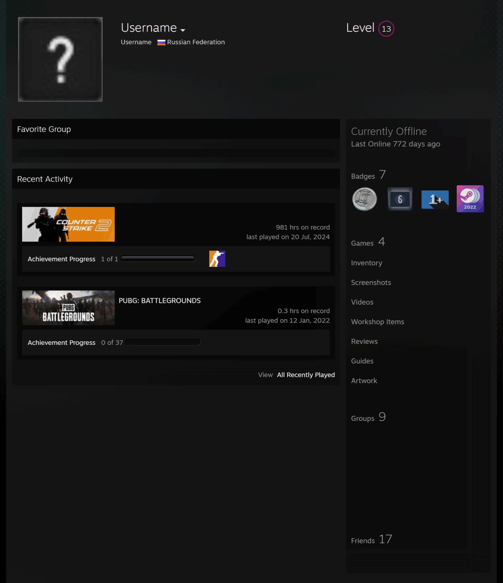
Task: Click the Level label in header
Action: [x=360, y=28]
